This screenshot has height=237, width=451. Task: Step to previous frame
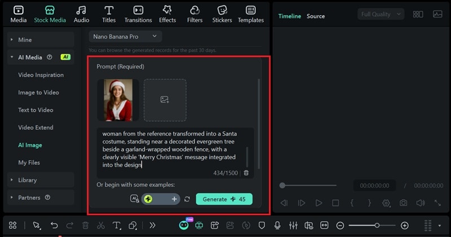tap(284, 203)
